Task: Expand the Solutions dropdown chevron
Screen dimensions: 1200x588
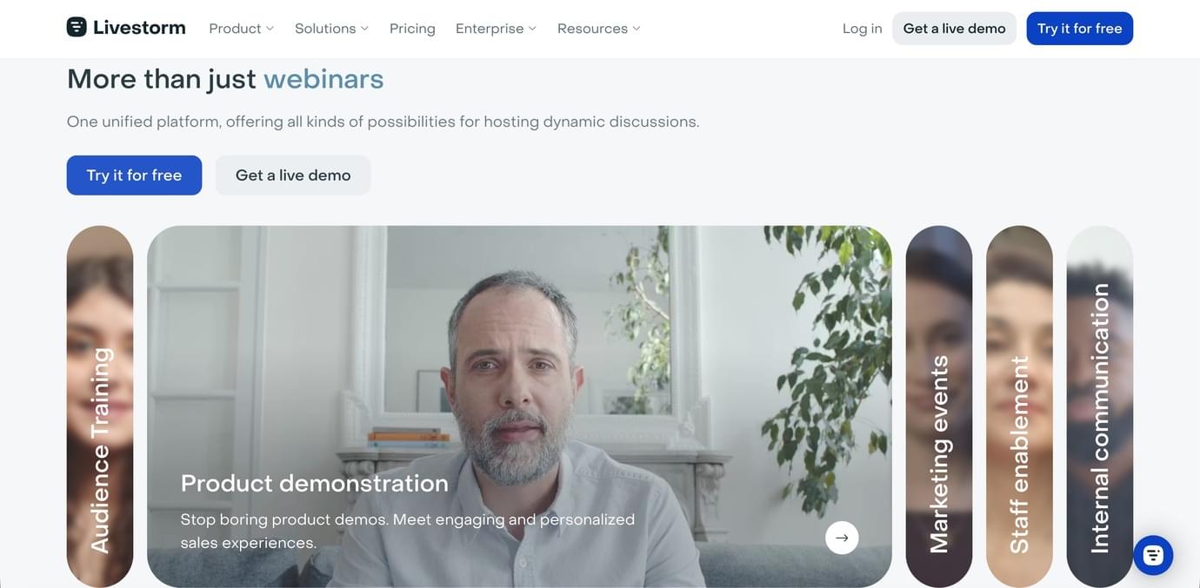Action: [x=364, y=29]
